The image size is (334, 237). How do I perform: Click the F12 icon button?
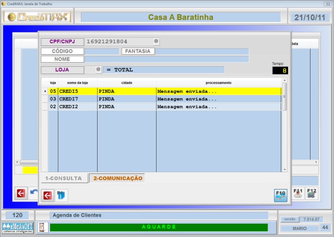pyautogui.click(x=312, y=193)
